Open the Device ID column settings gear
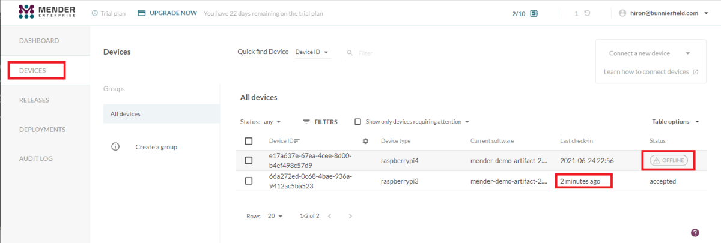 365,141
